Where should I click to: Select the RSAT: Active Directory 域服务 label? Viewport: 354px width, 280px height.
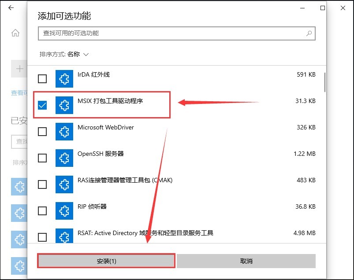point(145,233)
